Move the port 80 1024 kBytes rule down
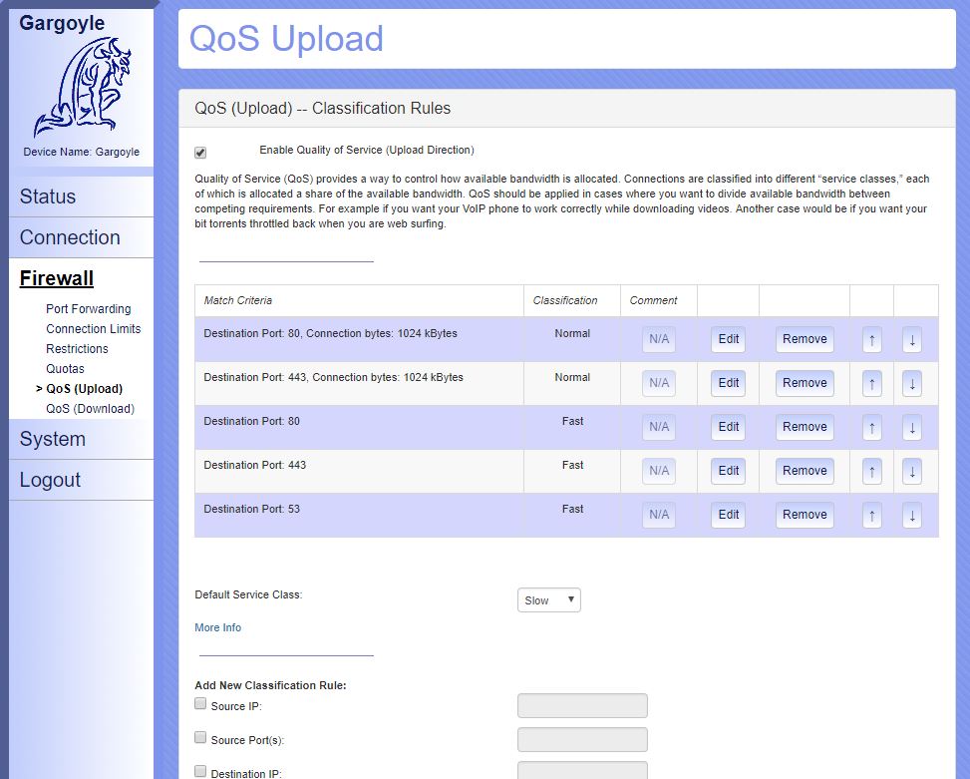 point(911,339)
